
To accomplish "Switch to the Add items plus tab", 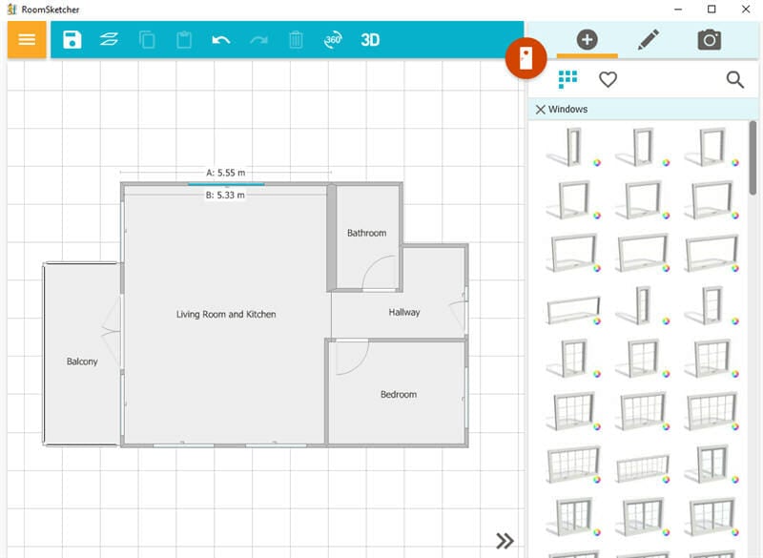I will (x=588, y=40).
